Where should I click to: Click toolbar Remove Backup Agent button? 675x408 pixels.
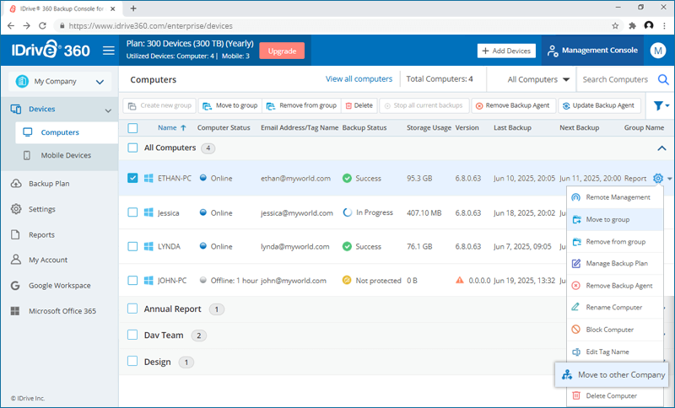(x=514, y=105)
